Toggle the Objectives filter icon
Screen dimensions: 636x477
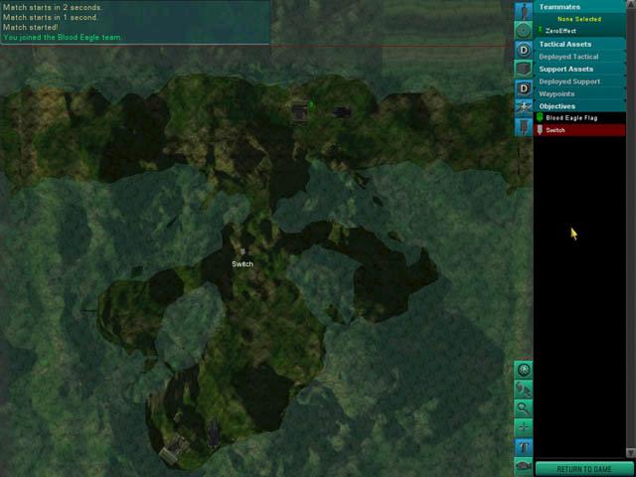point(524,127)
